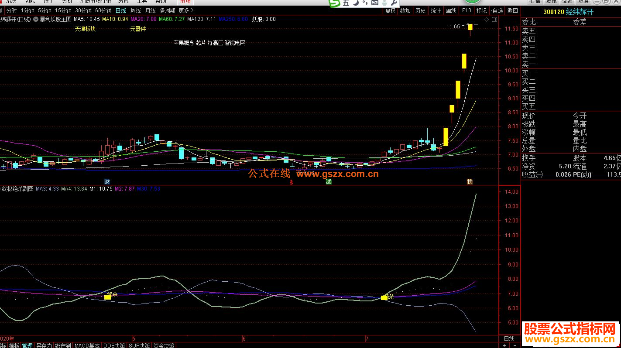Screen dimensions: 621x348
Task: Click the 叠加 overlay button
Action: [405, 10]
